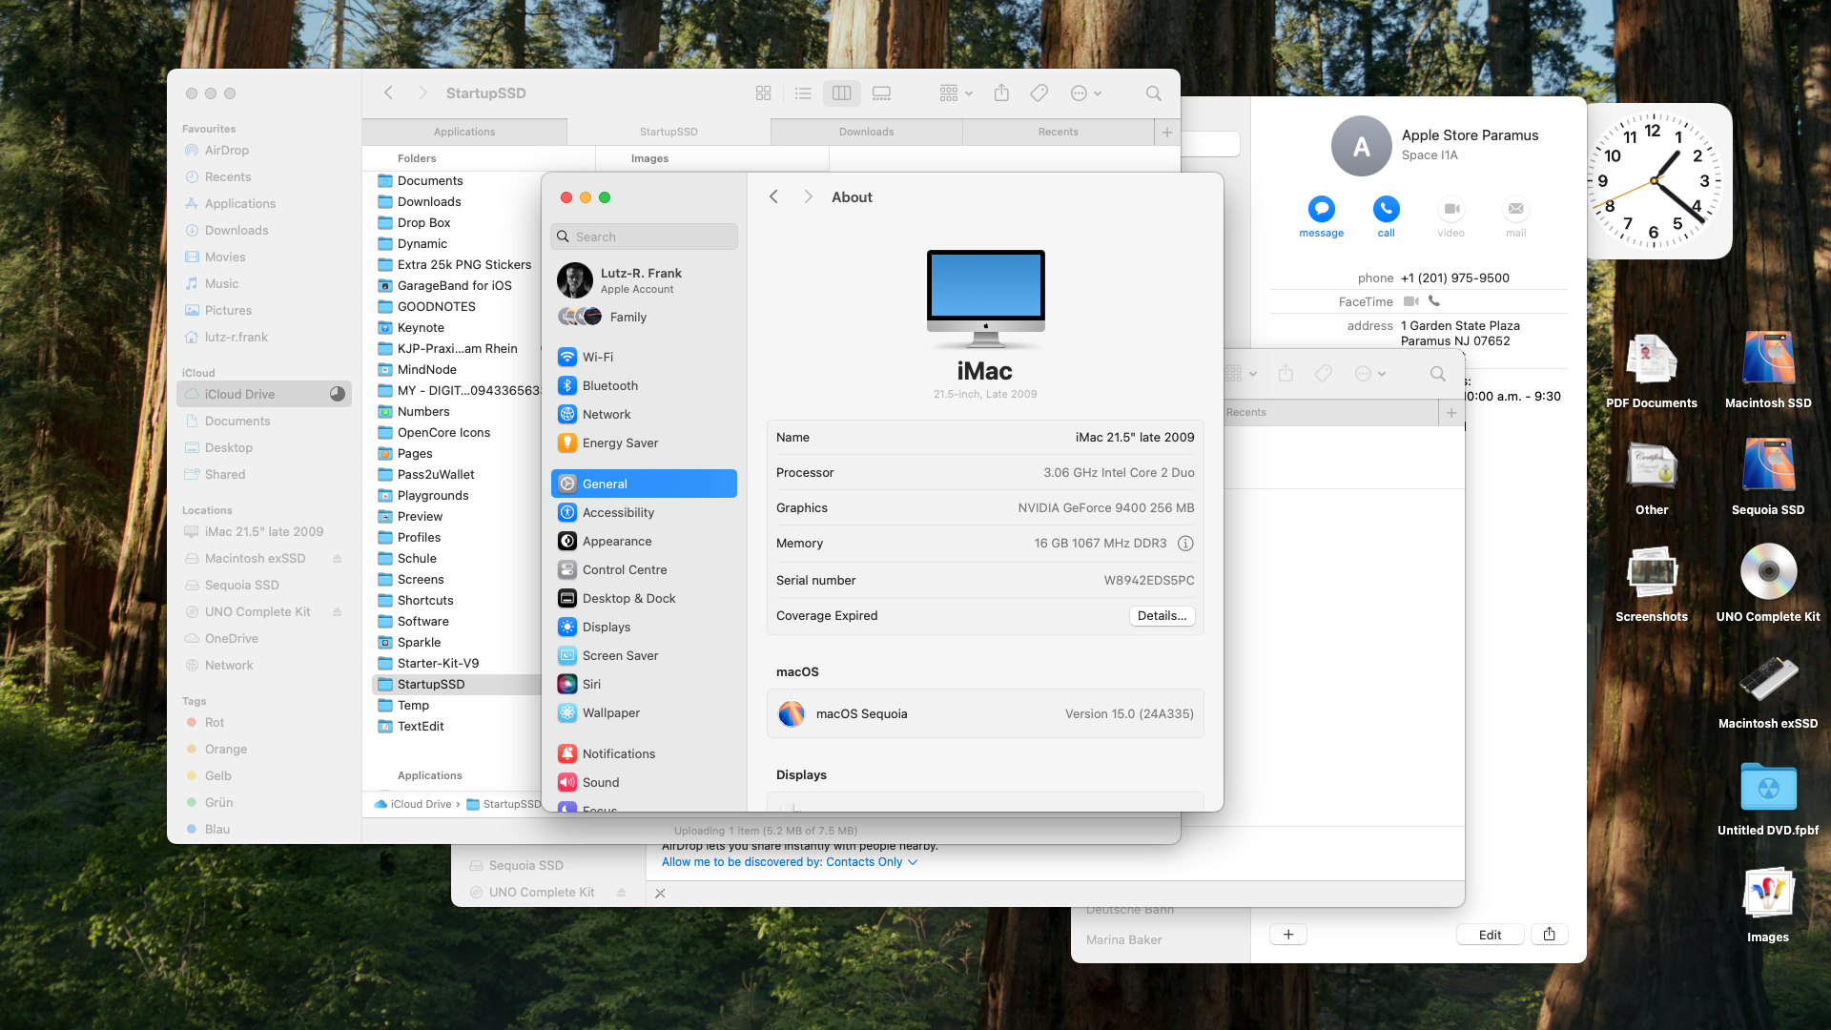This screenshot has width=1831, height=1030.
Task: Eject Macintosh exSSD in Finder sidebar
Action: click(337, 559)
